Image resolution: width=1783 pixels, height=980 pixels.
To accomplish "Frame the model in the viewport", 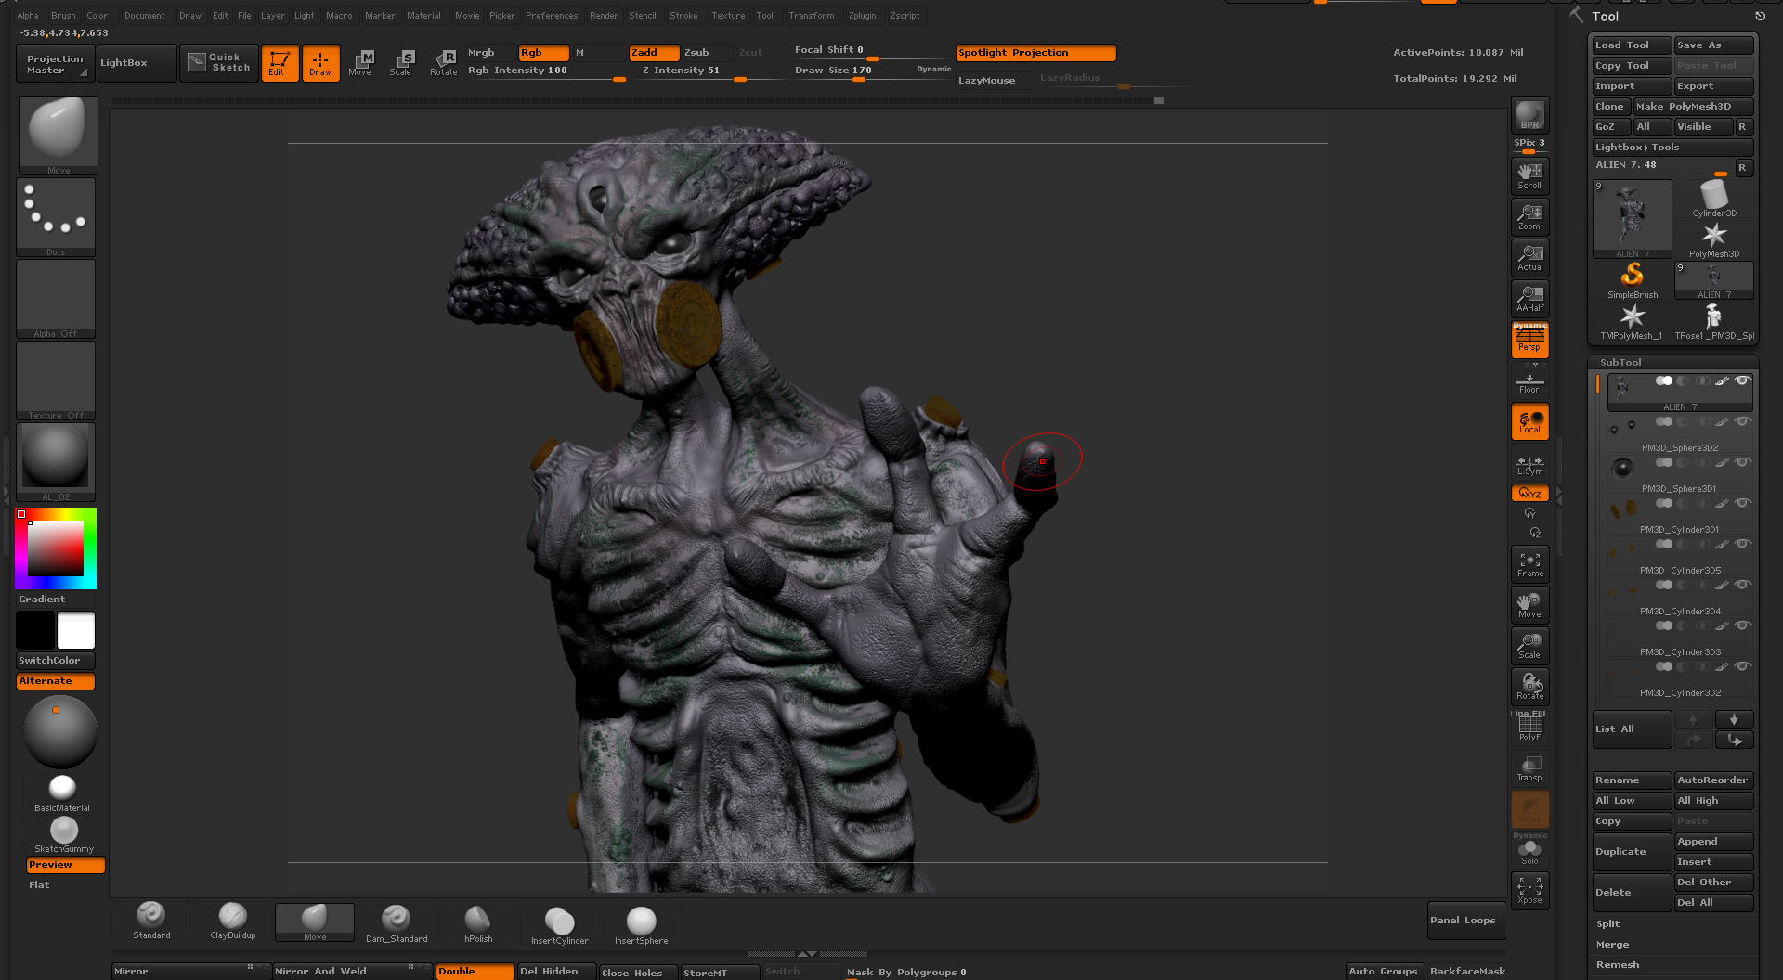I will coord(1529,564).
